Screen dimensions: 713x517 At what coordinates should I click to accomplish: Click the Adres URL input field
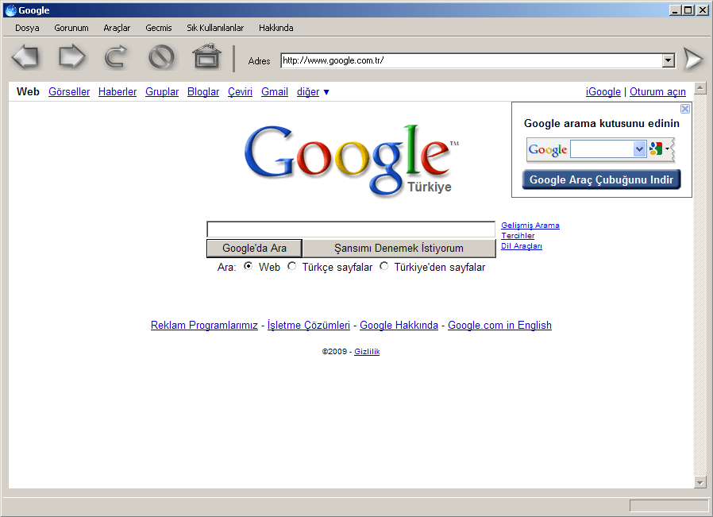click(472, 60)
